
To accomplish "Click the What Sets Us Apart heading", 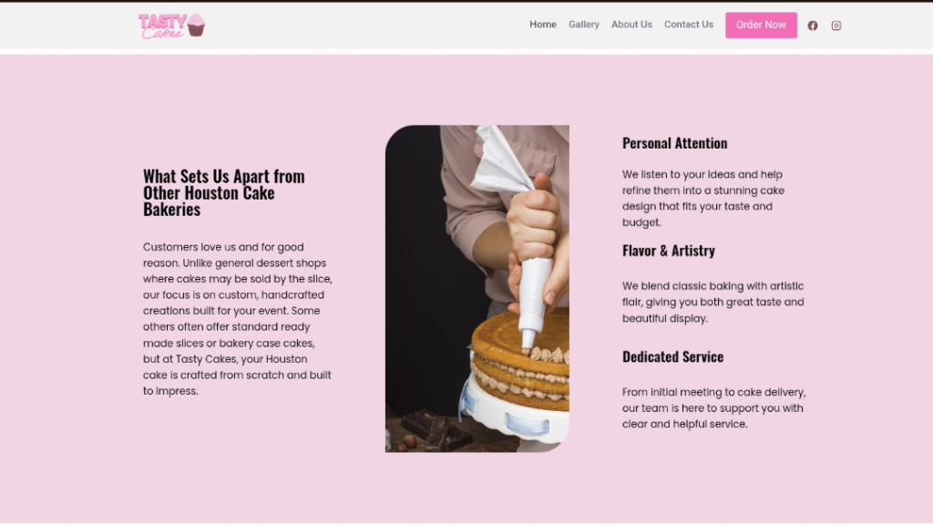I will tap(224, 192).
